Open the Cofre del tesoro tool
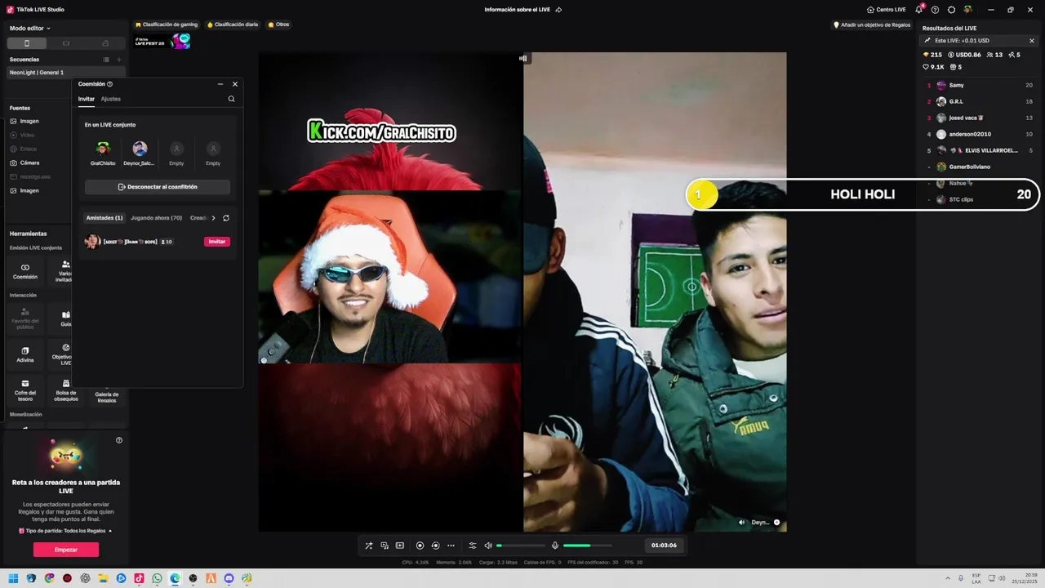 click(25, 389)
